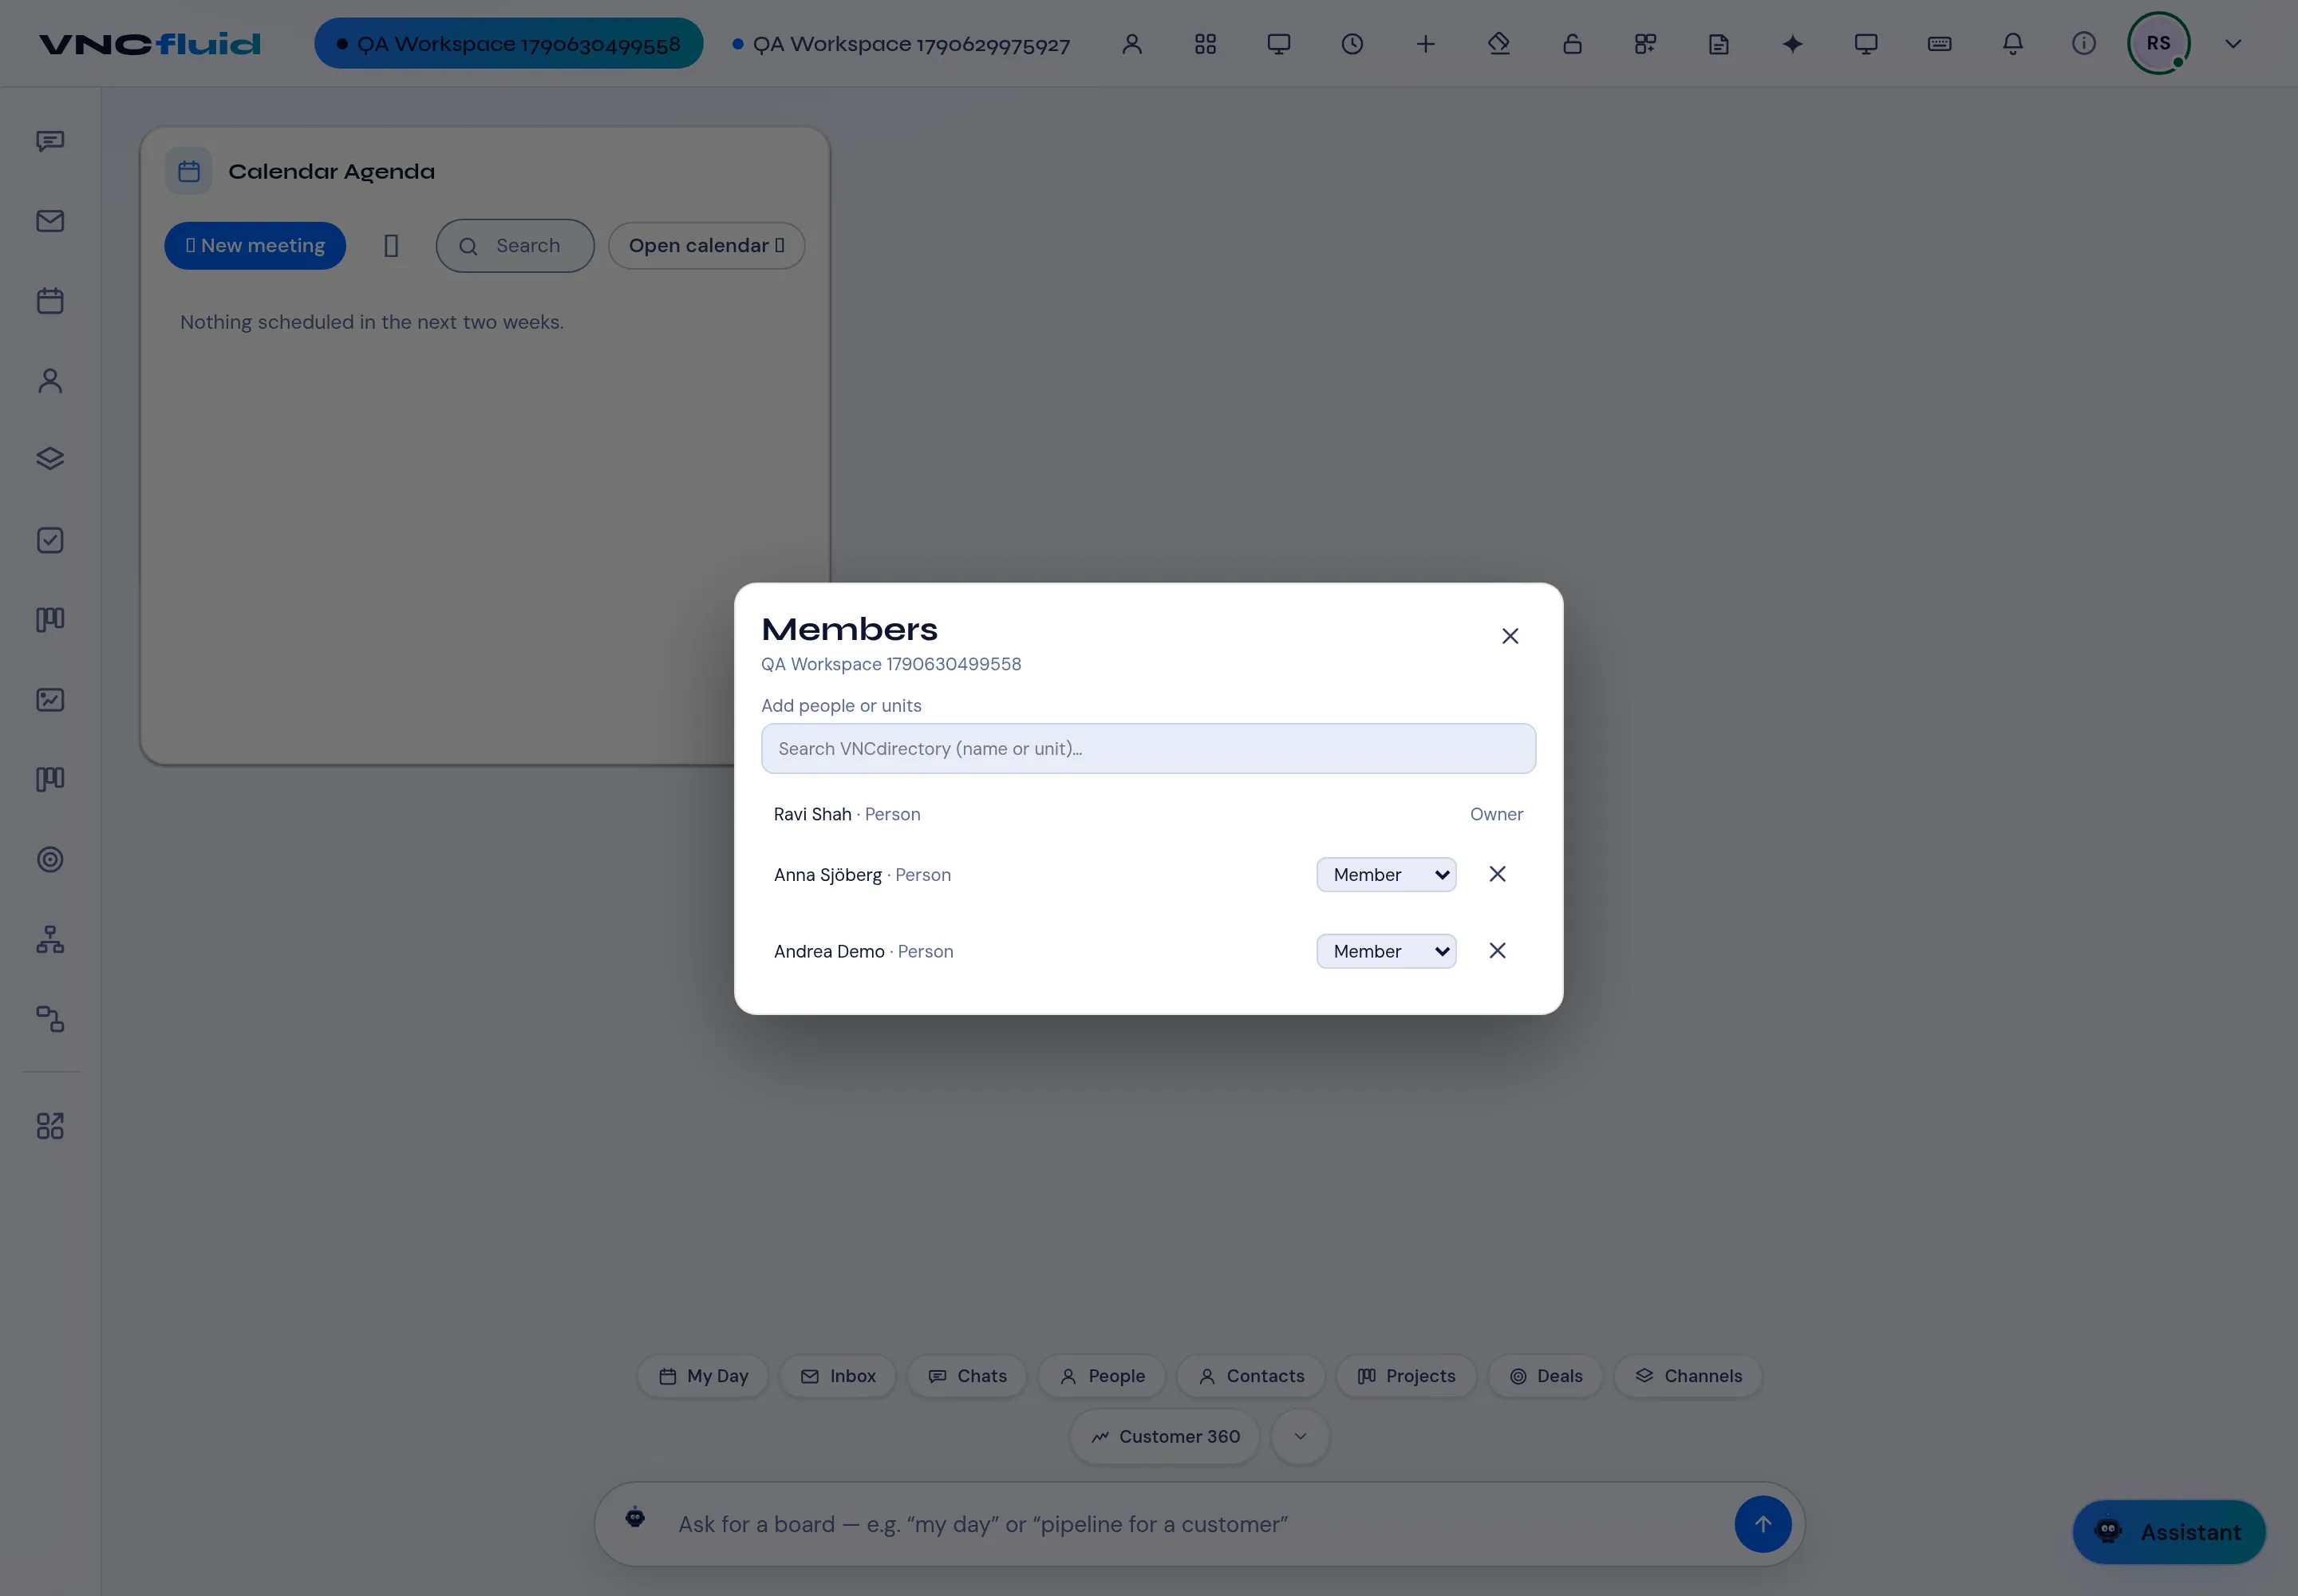Click the Open calendar button
Viewport: 2298px width, 1596px height.
coord(706,246)
